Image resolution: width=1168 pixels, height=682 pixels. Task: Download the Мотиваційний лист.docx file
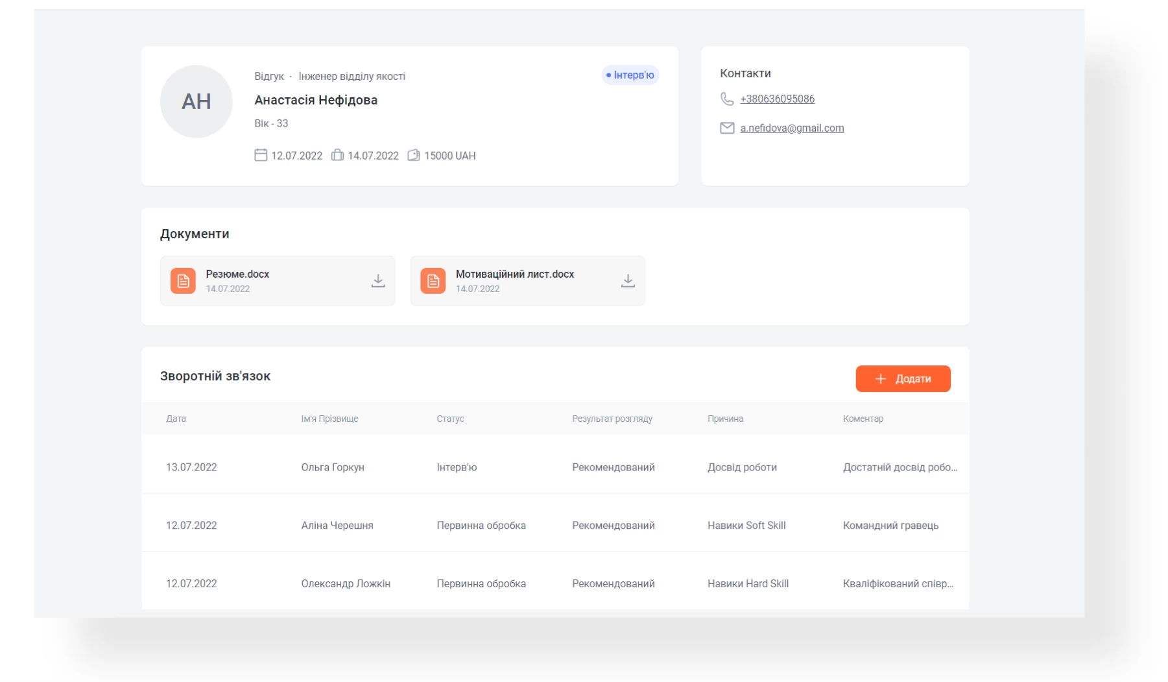coord(627,280)
